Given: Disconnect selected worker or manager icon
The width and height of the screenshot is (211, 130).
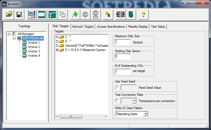Looking at the screenshot, I should point(120,14).
